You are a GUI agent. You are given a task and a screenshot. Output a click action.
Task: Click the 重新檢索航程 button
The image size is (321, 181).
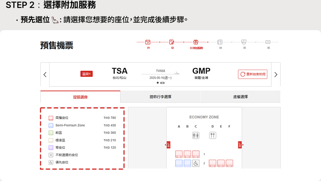pos(253,74)
